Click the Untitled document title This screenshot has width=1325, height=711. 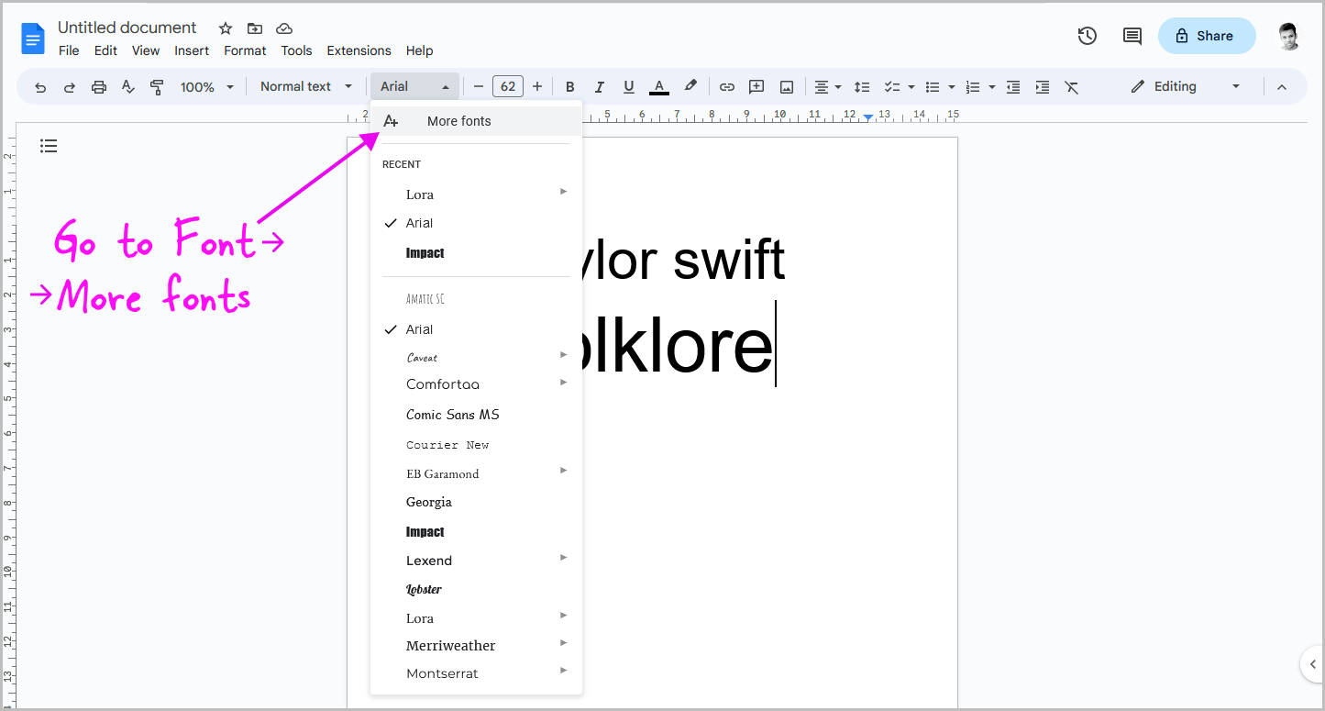point(127,28)
